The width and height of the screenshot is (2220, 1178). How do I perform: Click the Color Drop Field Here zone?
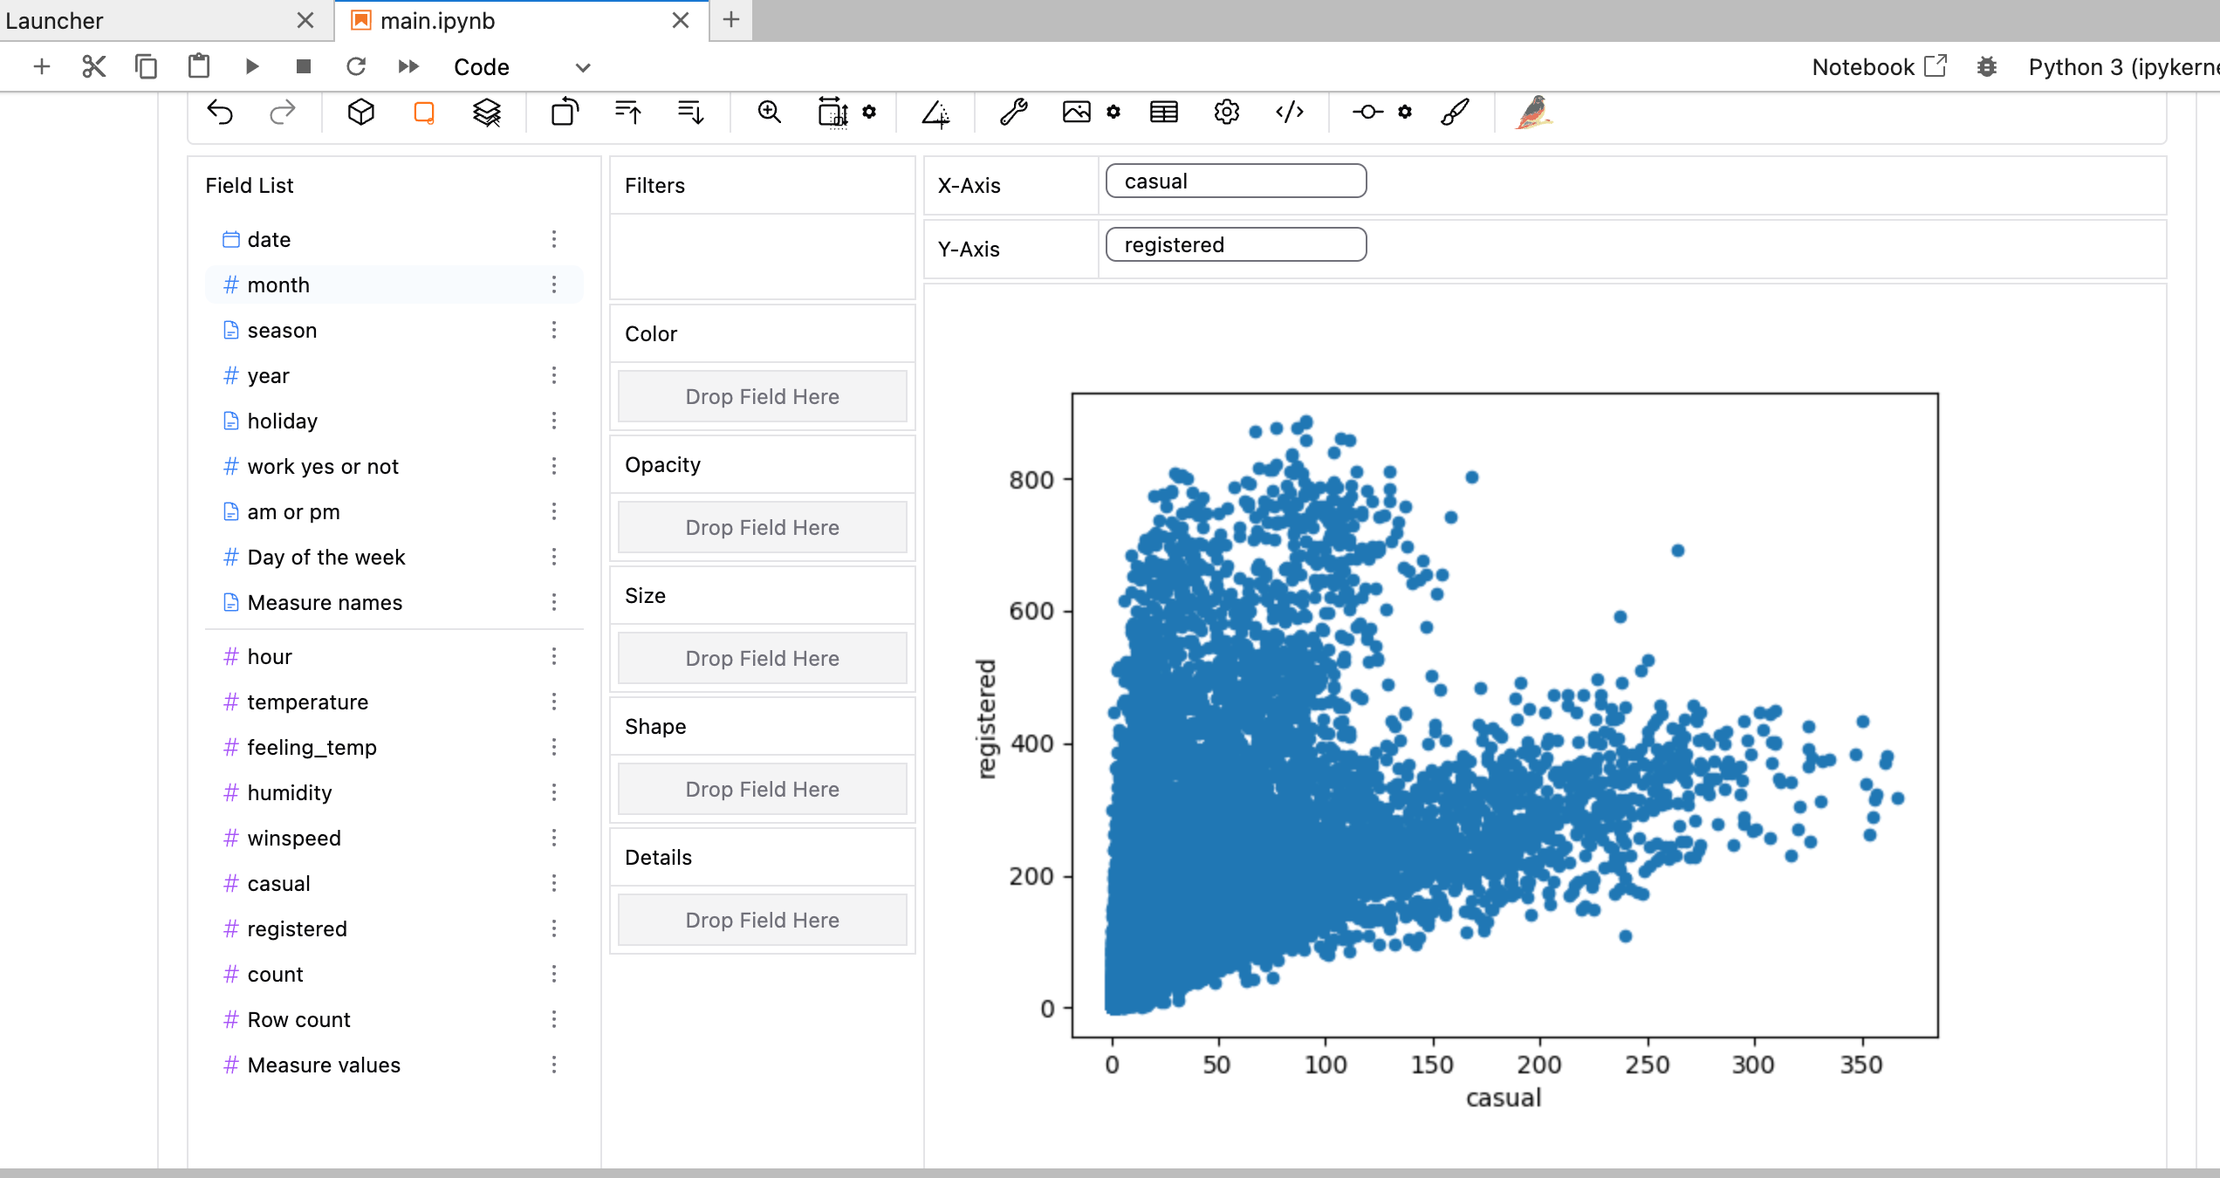(x=763, y=396)
